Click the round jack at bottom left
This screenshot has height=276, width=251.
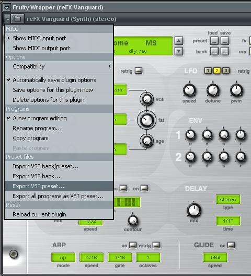[x=14, y=254]
